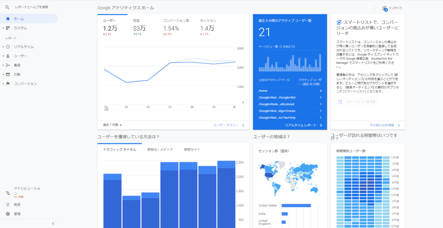Click the /home active page row
Screen dimensions: 443x228
pos(290,91)
